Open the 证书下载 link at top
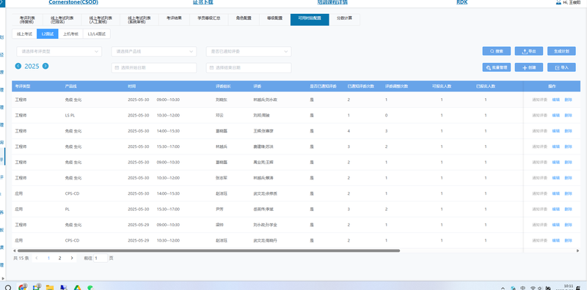The image size is (587, 290). (203, 2)
